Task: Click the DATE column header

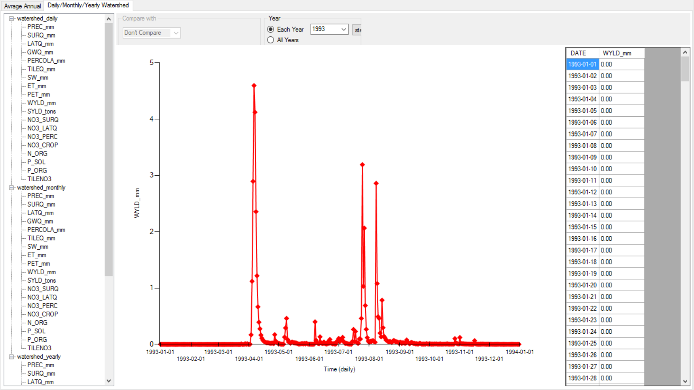Action: pos(582,53)
